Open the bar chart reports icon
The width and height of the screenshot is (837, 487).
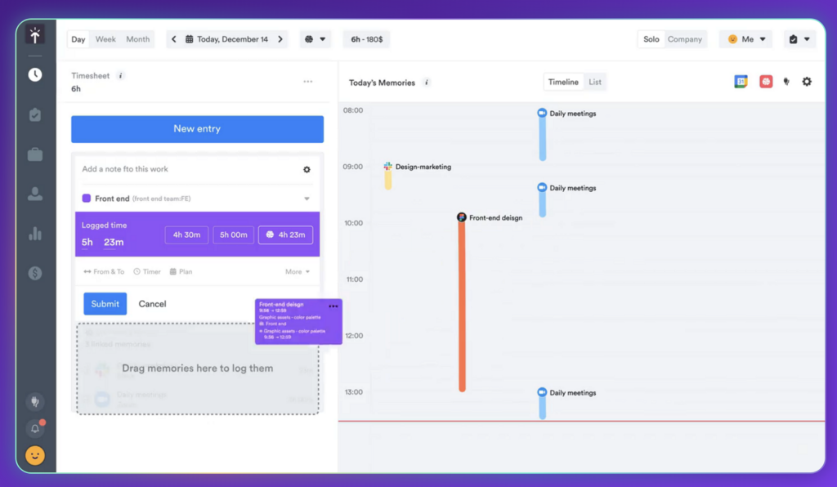pyautogui.click(x=35, y=234)
